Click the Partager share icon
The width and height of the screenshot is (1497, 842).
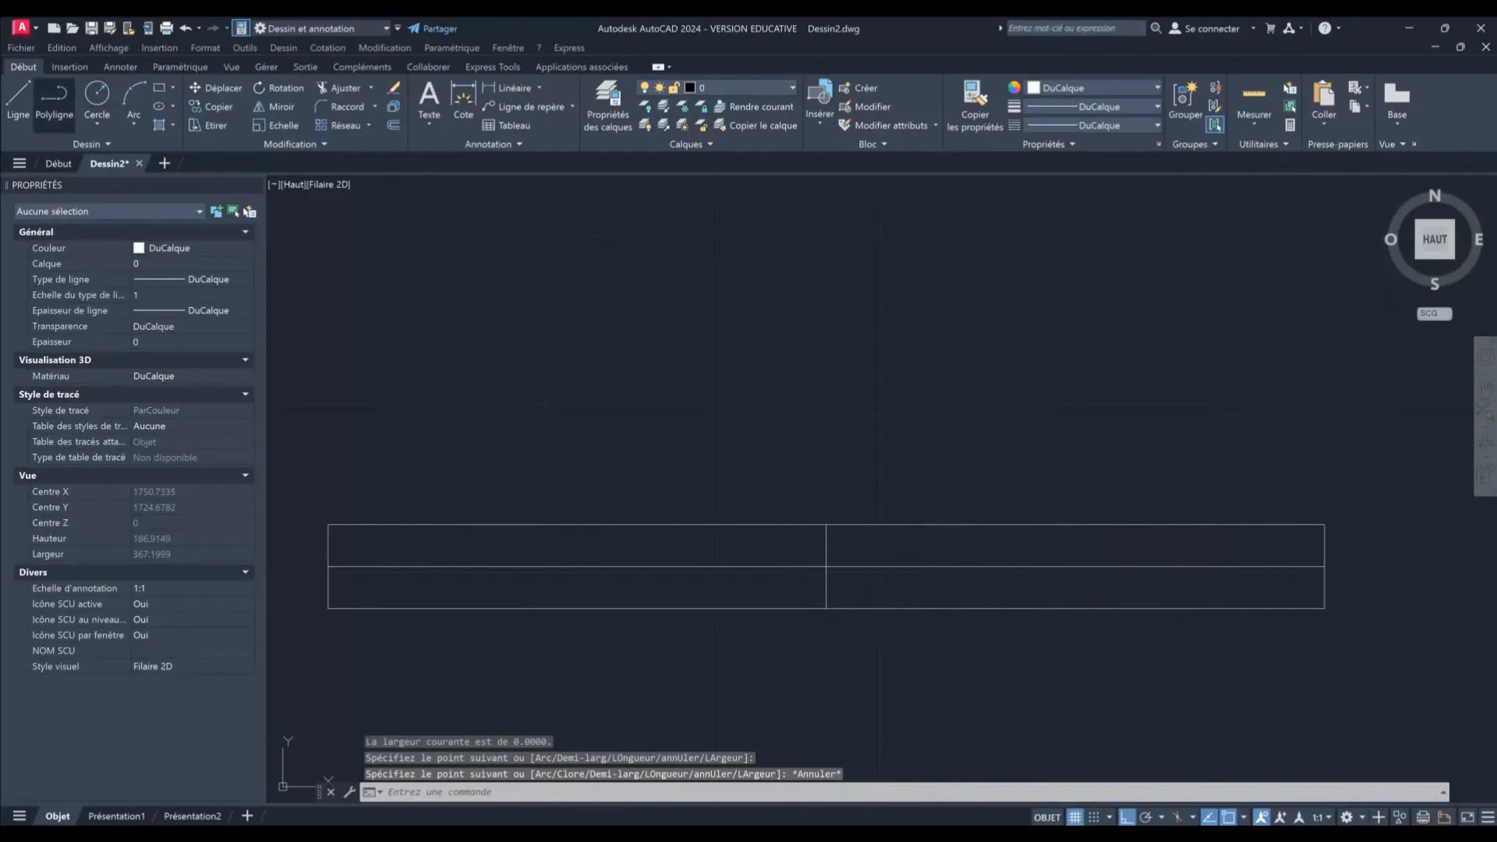433,29
